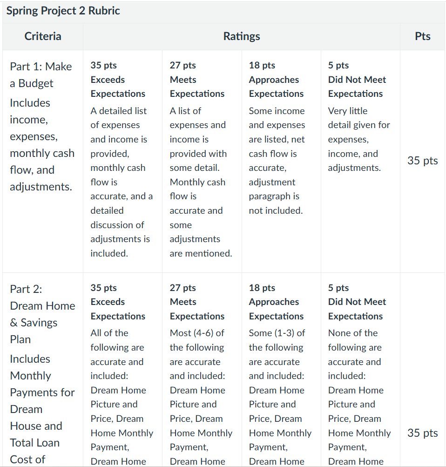Click 'Most (4-6) of the following' description
The height and width of the screenshot is (467, 446).
tap(201, 397)
